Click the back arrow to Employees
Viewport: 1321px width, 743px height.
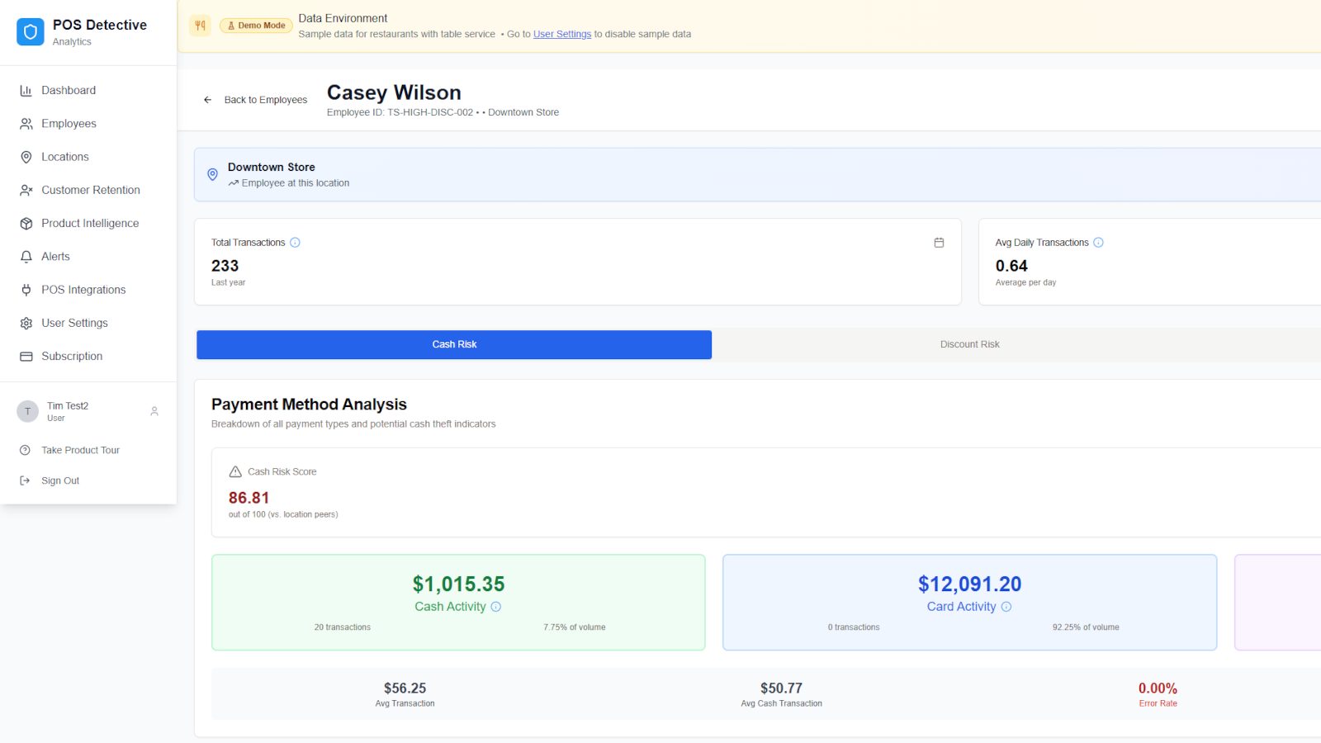point(208,100)
